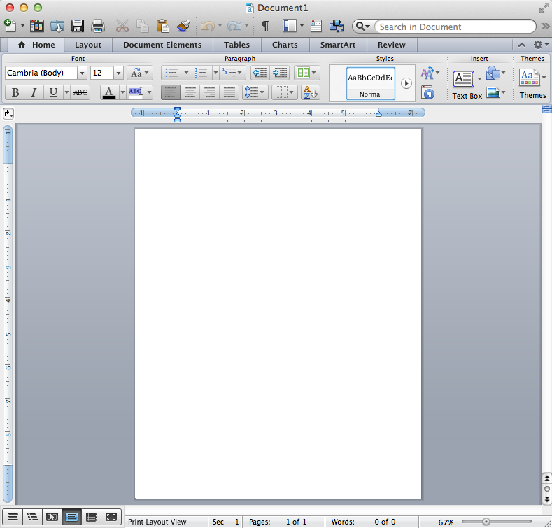Click the Search in Document field
Screen dimensions: 552x528
[x=455, y=27]
